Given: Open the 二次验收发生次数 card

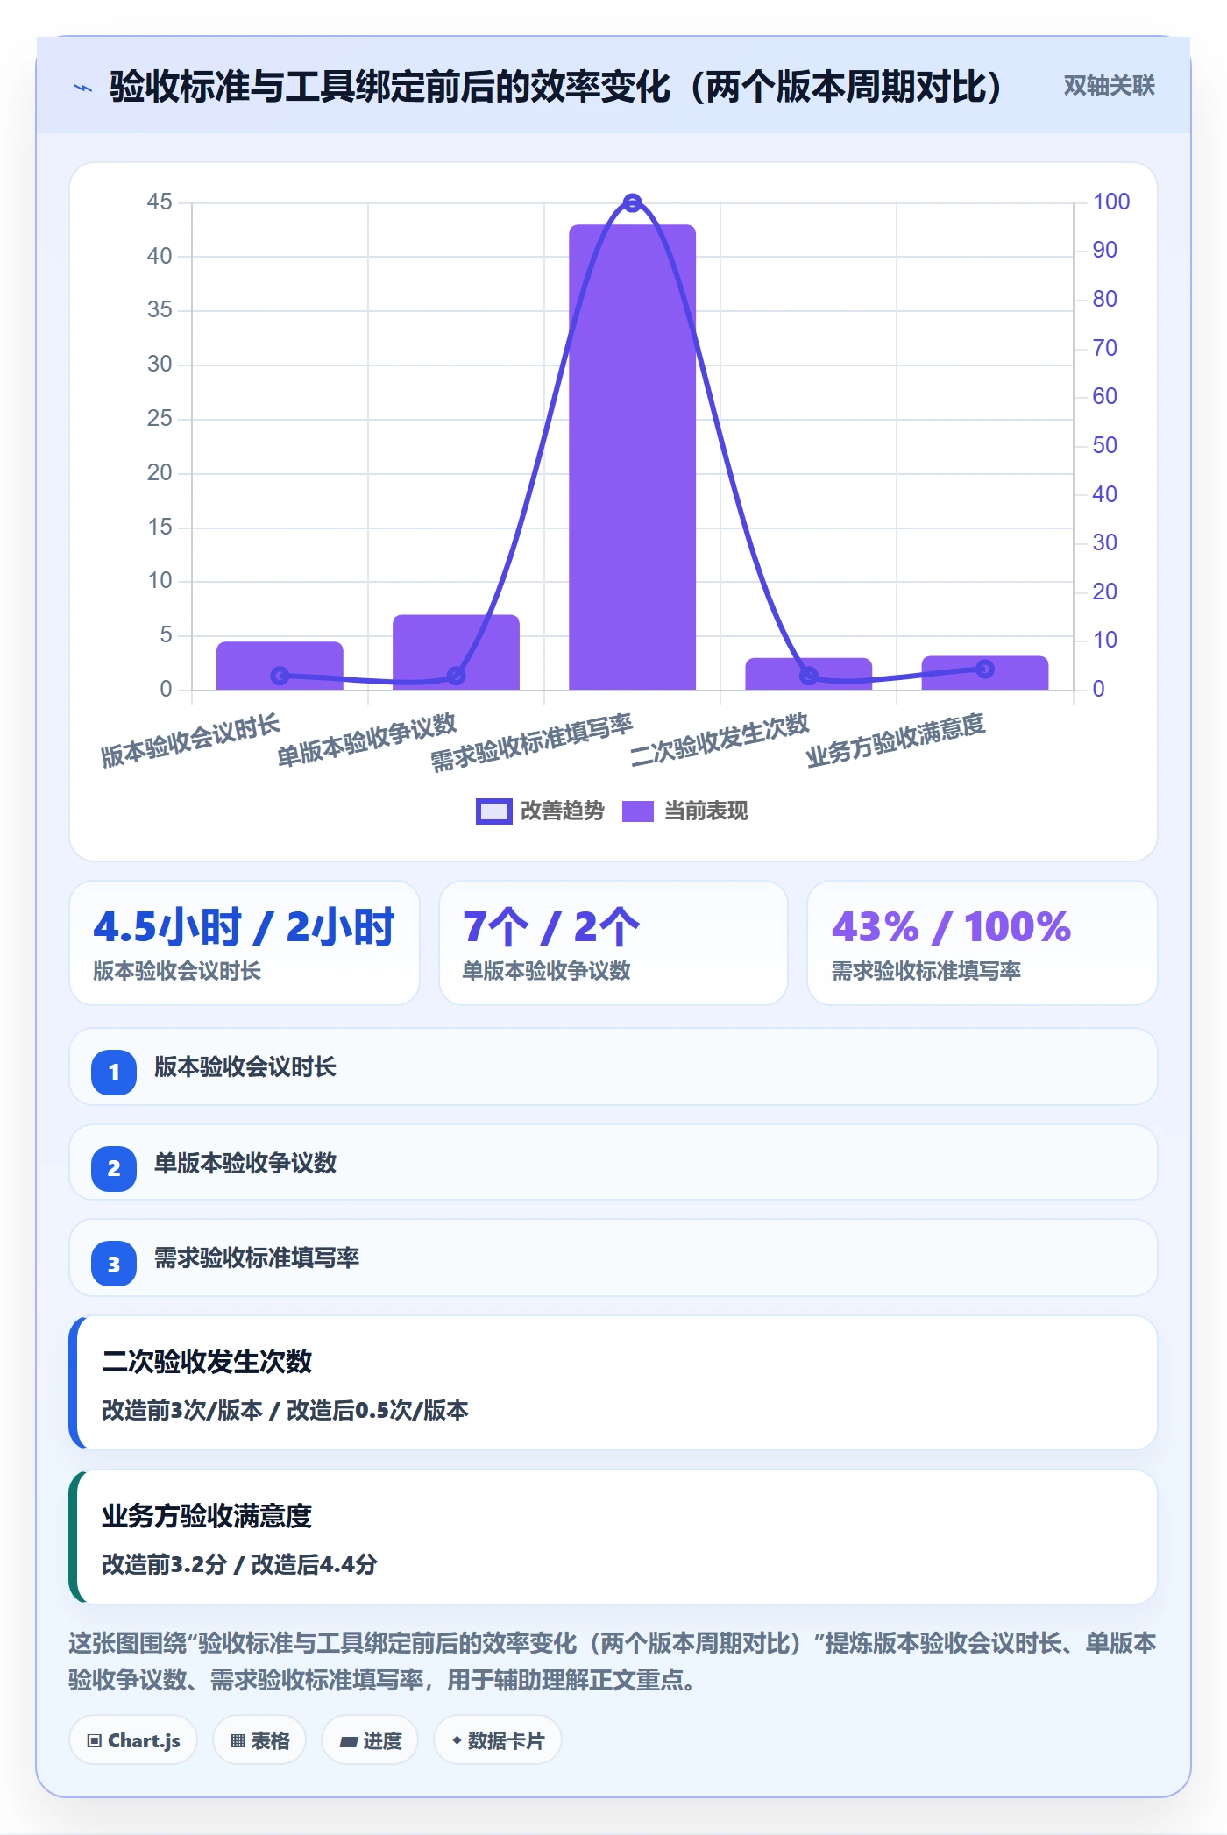Looking at the screenshot, I should tap(613, 1383).
